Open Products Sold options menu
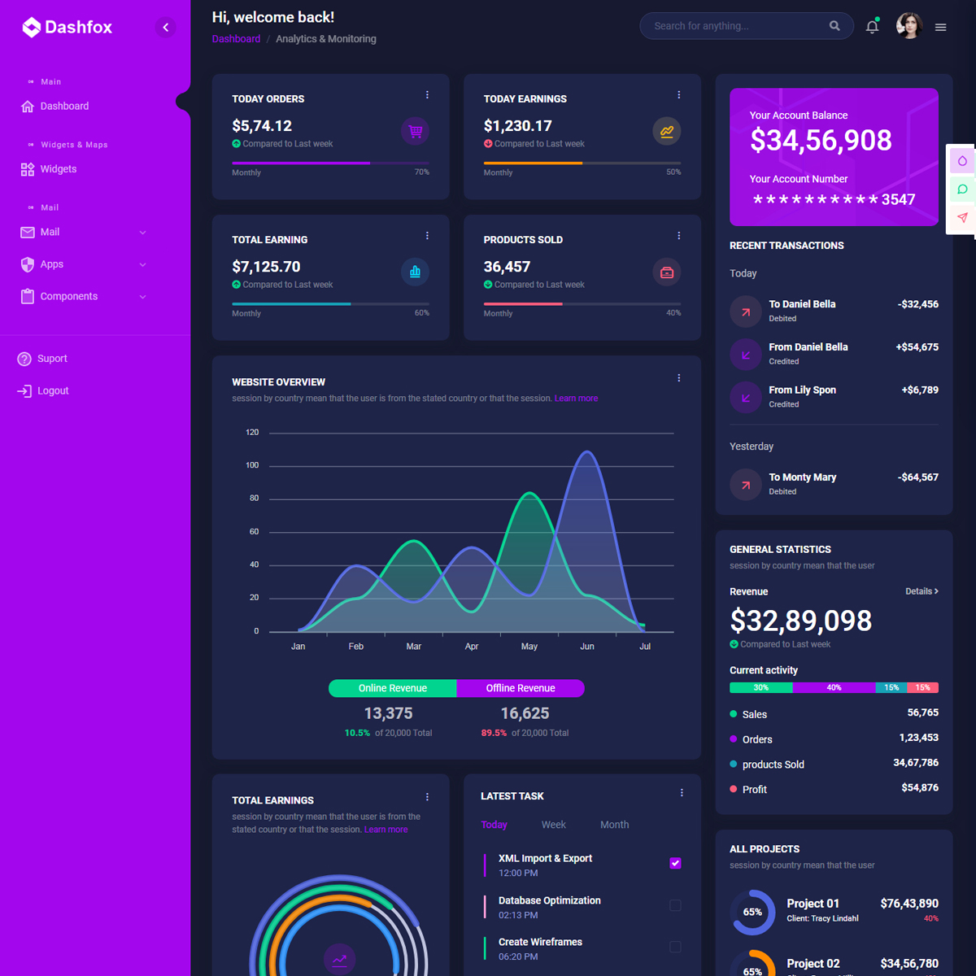 [x=679, y=236]
